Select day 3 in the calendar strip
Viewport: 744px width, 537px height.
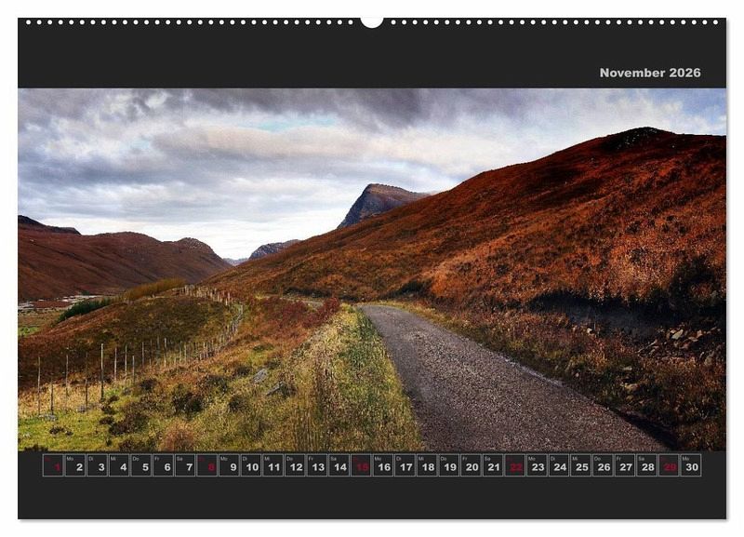pos(97,465)
